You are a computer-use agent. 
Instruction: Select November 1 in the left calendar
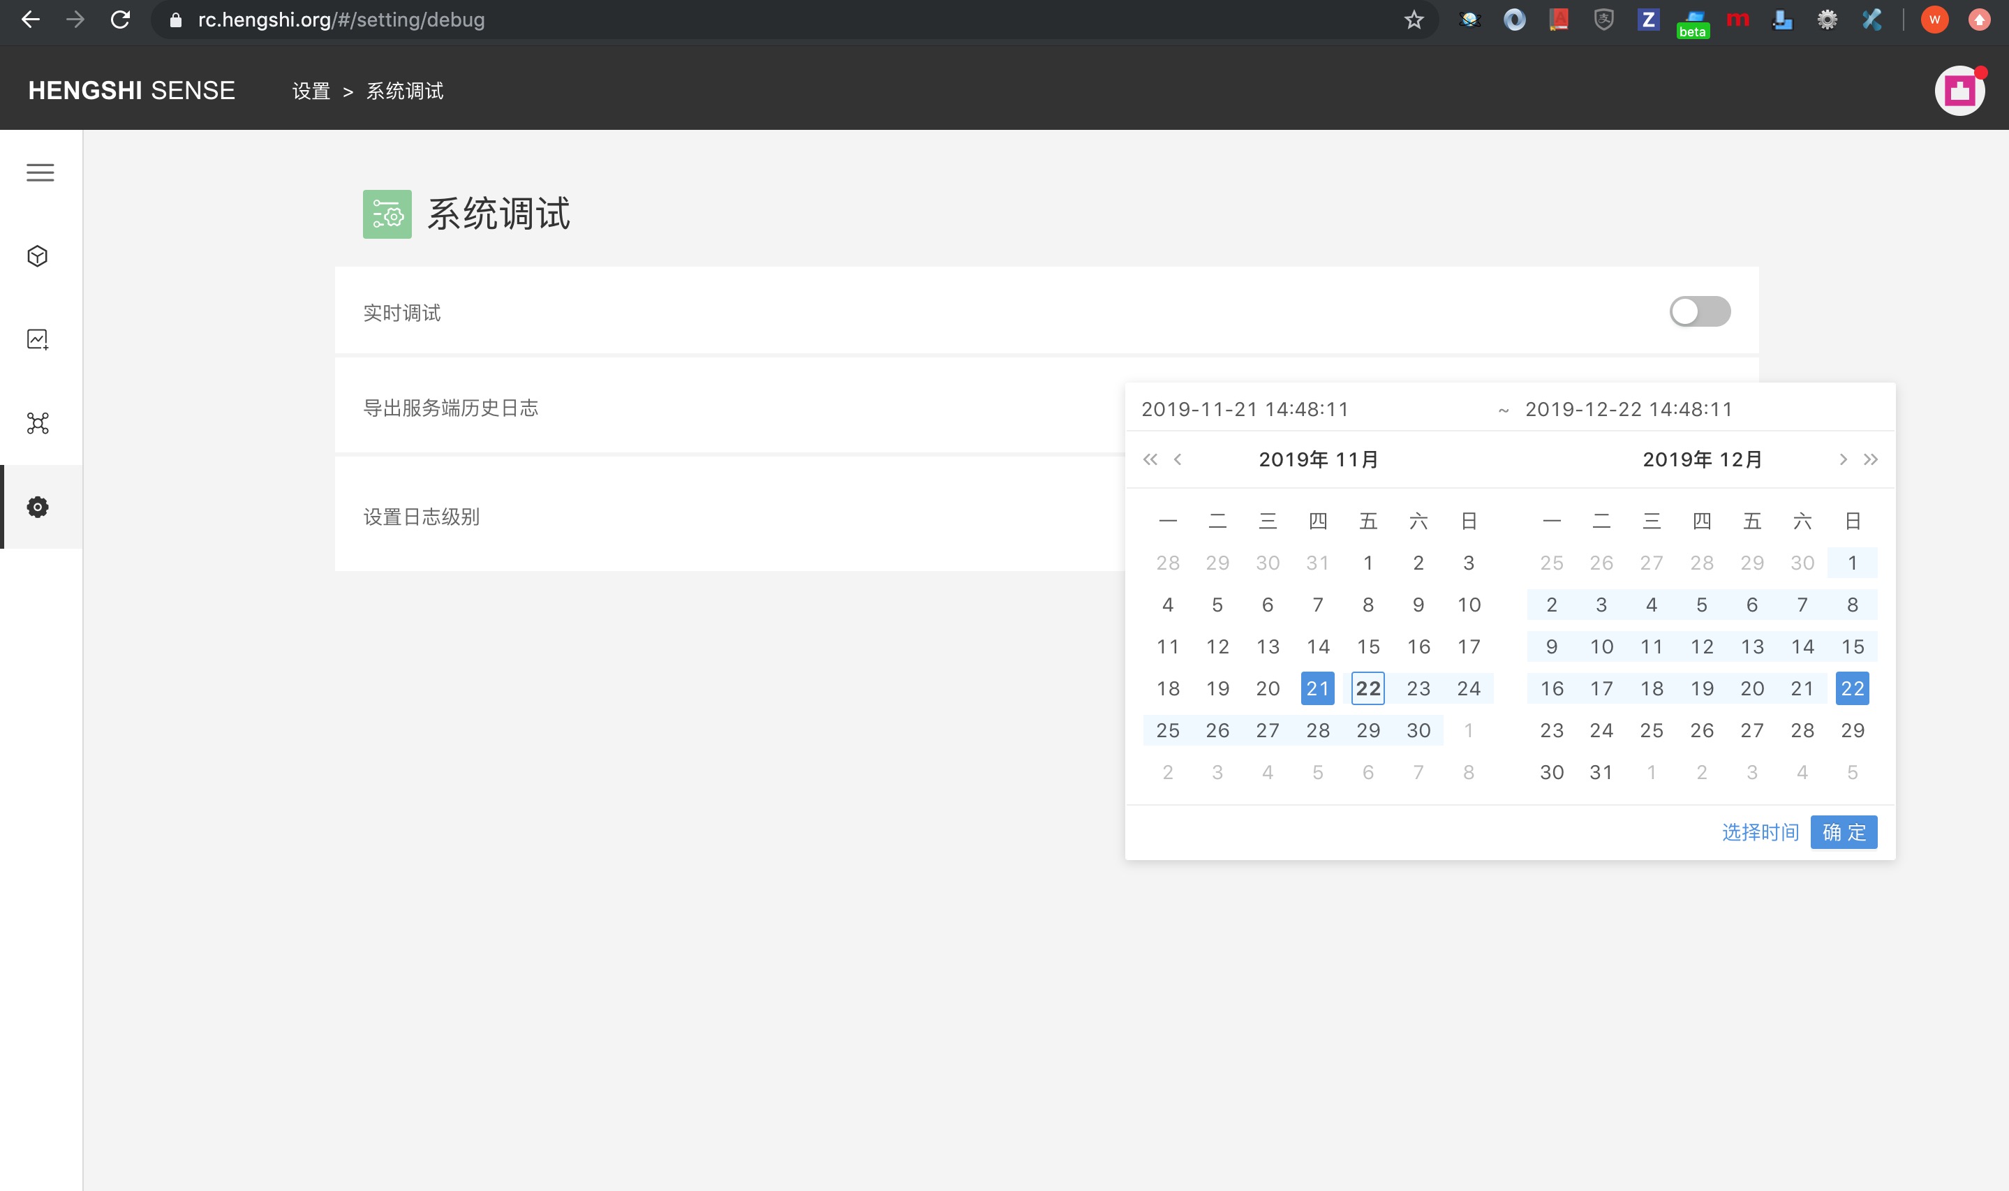1368,563
